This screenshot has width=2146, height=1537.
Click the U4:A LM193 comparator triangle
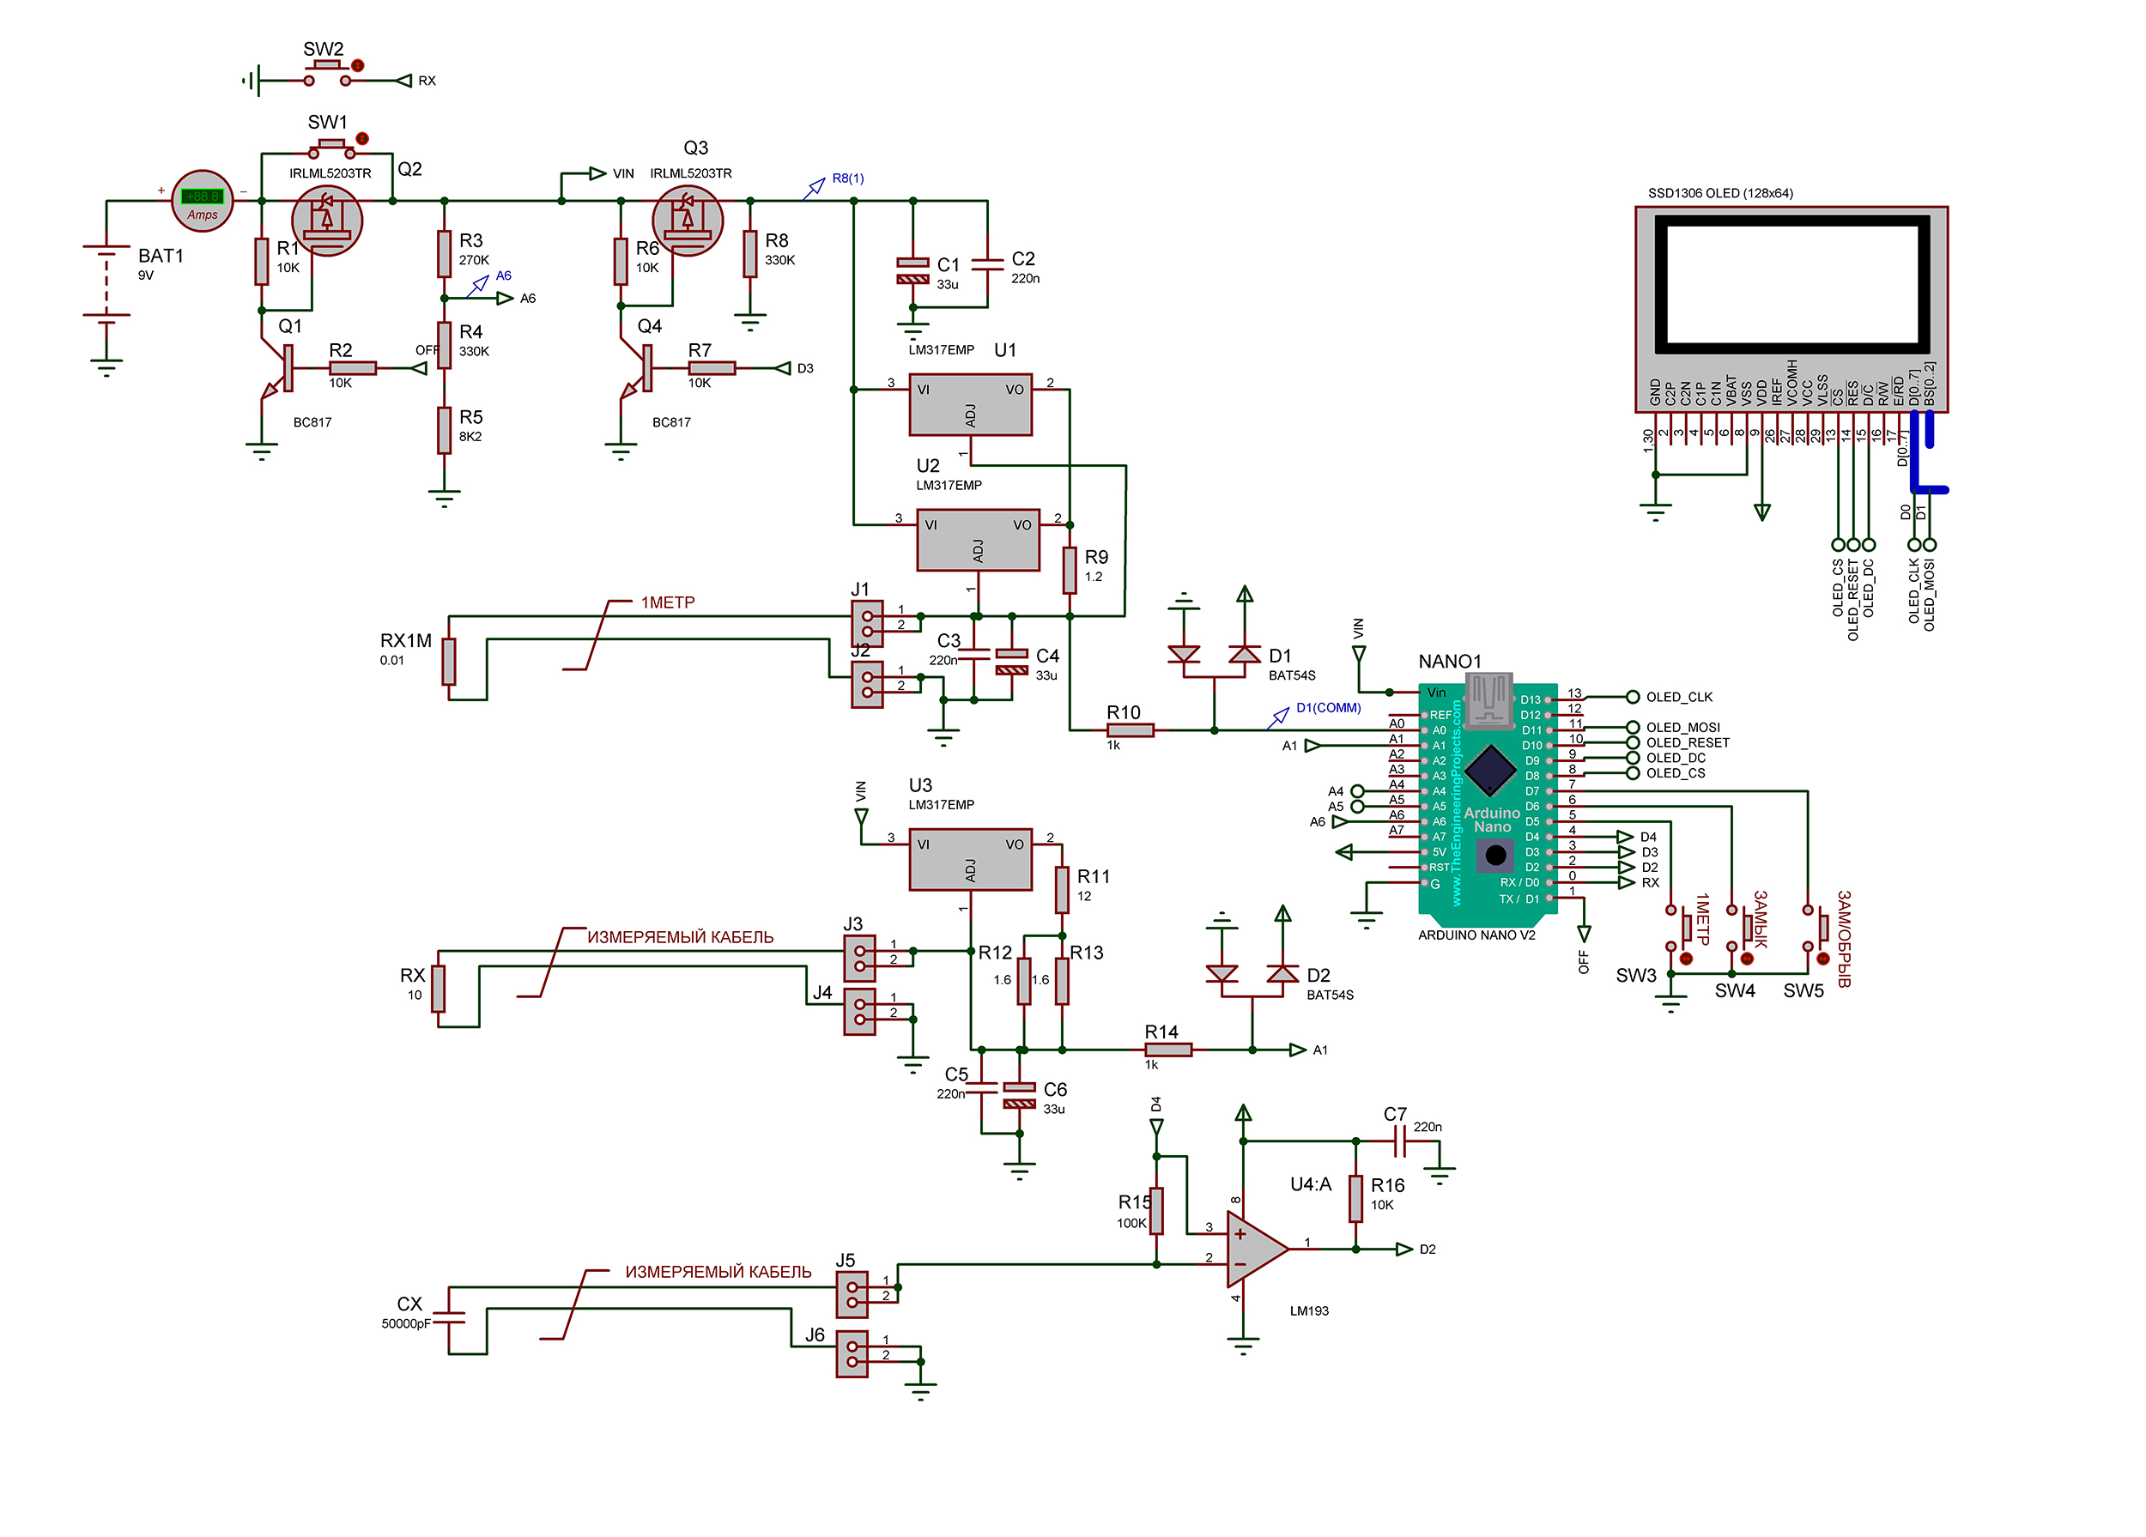coord(1252,1249)
